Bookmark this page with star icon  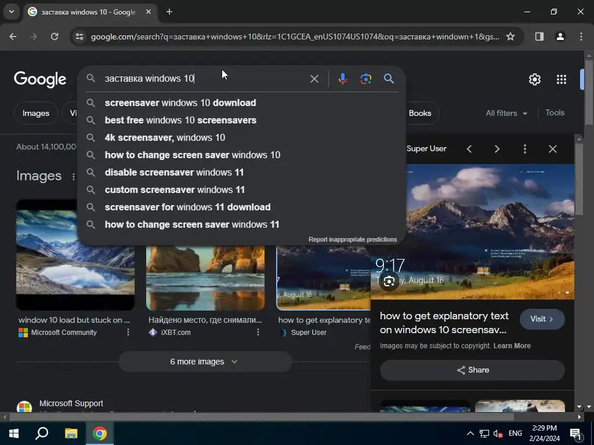click(x=510, y=37)
